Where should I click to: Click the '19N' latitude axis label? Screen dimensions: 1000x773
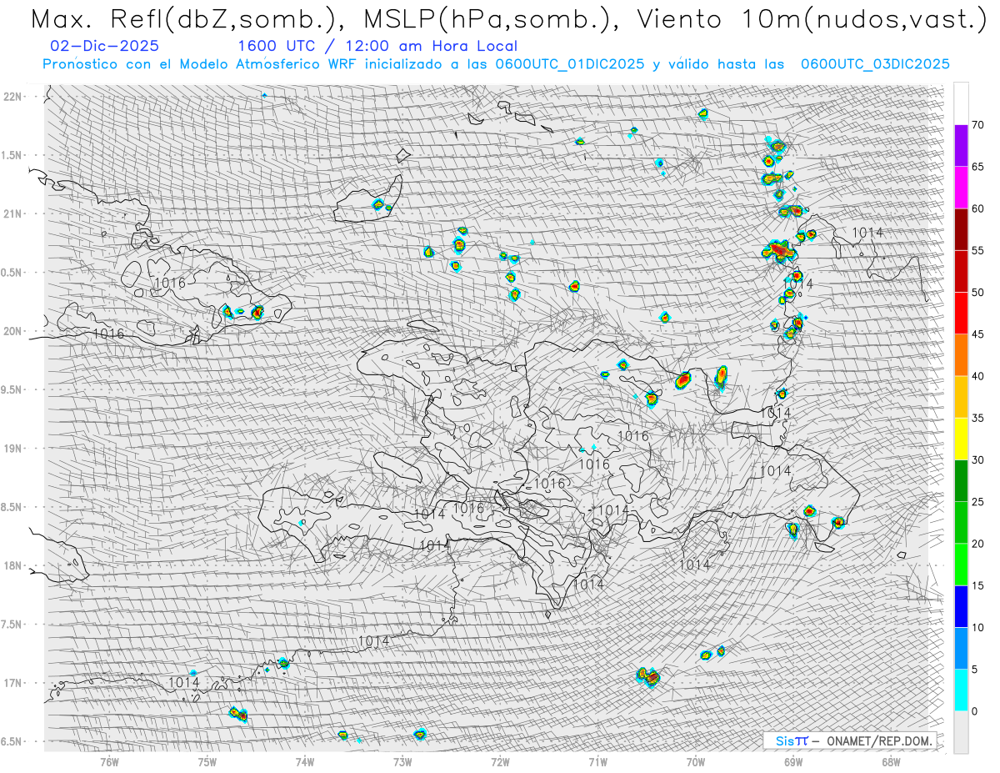pyautogui.click(x=12, y=449)
